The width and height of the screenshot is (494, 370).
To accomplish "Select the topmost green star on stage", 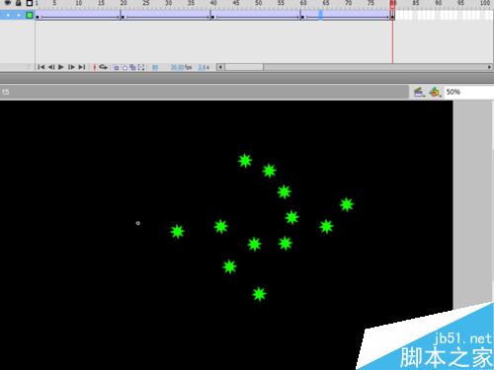I will (x=245, y=161).
